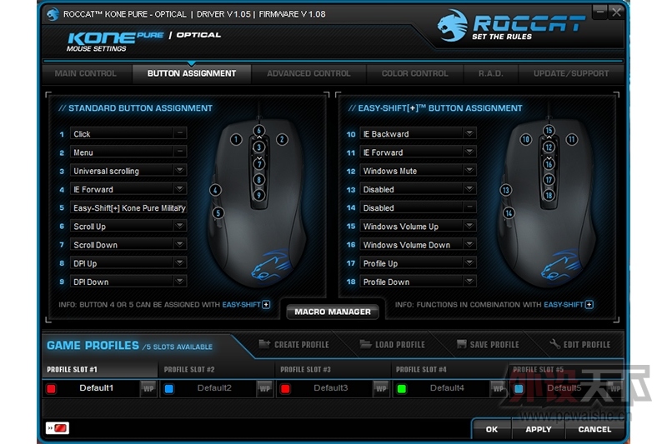Click marker 14 on Easy-Shift mouse diagram
Image resolution: width=667 pixels, height=444 pixels.
tap(509, 213)
